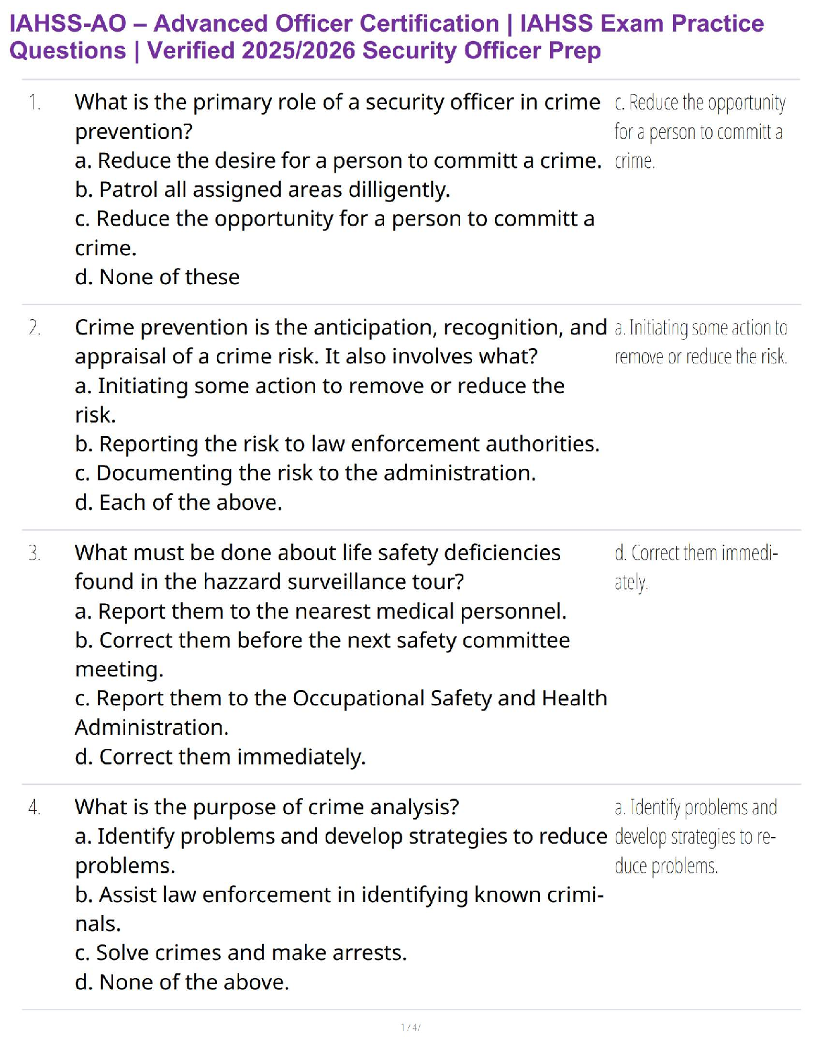Select option 'a. Reduce the desire' in question 1
This screenshot has width=822, height=1064.
[x=338, y=161]
